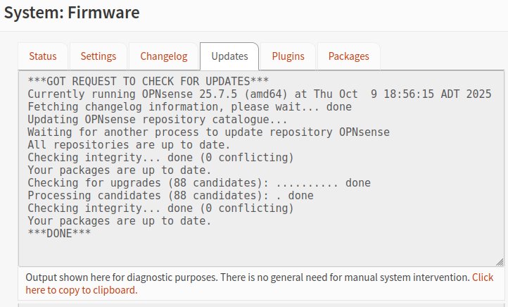The height and width of the screenshot is (307, 508).
Task: View the Changelog tab
Action: (164, 56)
